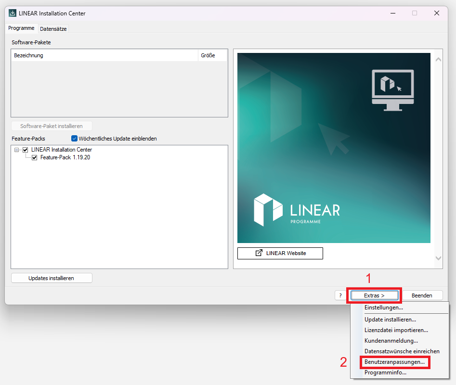
Task: Collapse the LINEAR Installation Center tree node
Action: [17, 150]
